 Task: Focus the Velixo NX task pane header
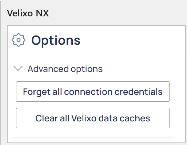coord(28,13)
